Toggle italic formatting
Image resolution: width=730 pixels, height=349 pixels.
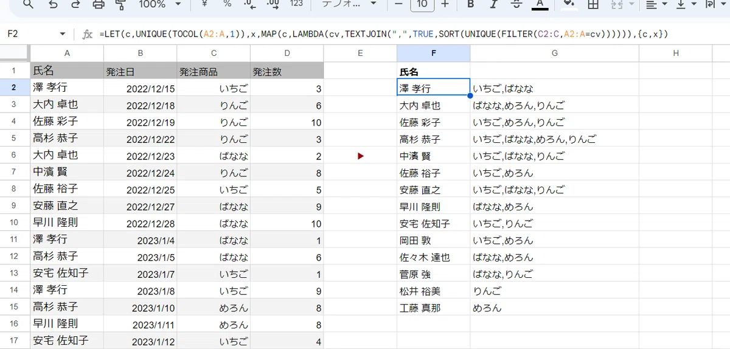tap(493, 4)
